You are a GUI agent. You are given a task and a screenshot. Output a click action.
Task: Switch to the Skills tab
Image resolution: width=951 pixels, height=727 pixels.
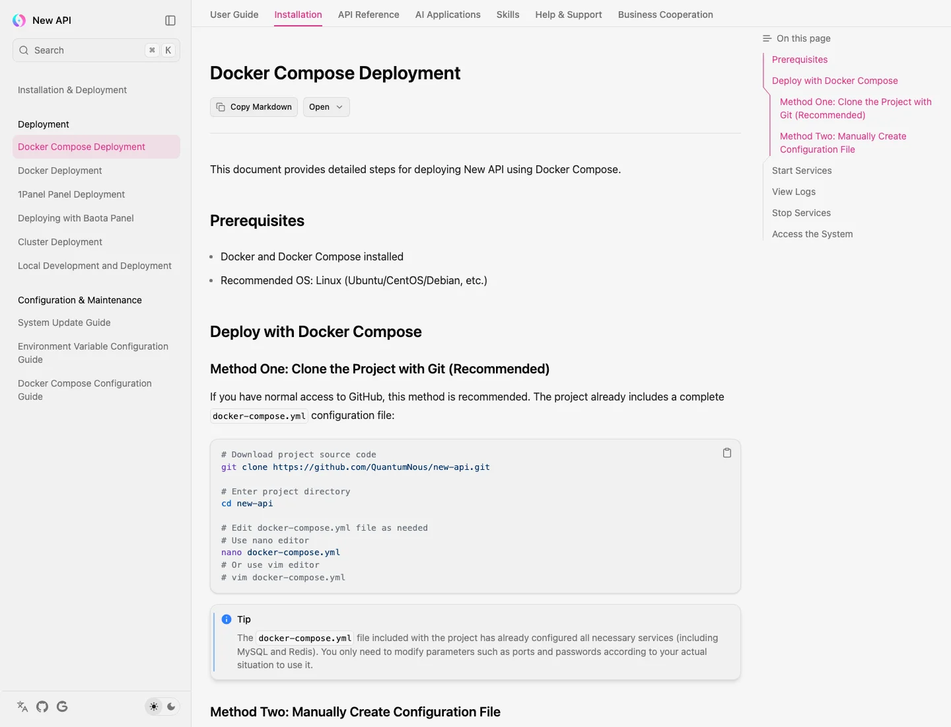(x=508, y=15)
